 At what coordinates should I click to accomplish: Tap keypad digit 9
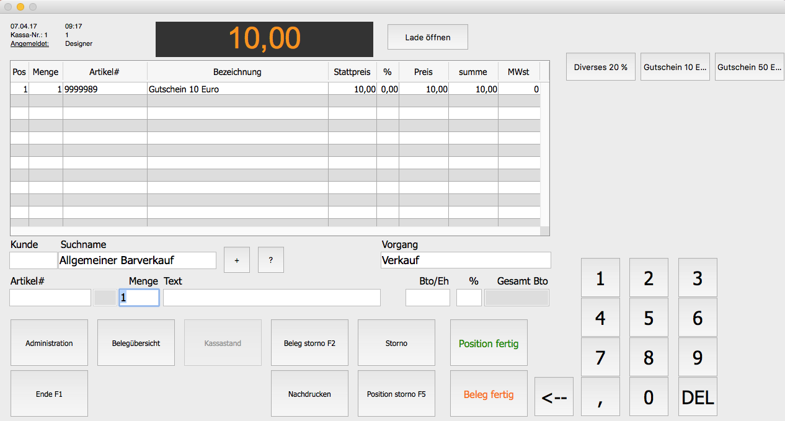pyautogui.click(x=698, y=357)
